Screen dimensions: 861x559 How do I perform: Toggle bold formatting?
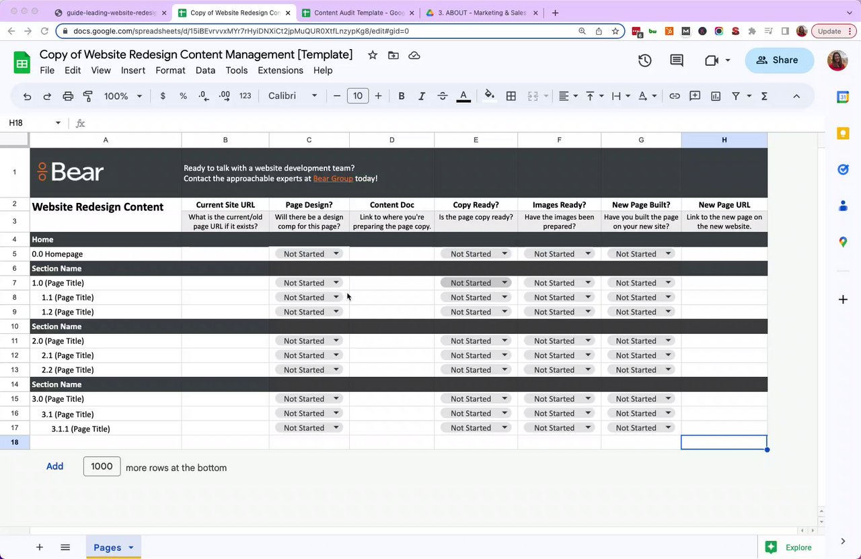[402, 96]
